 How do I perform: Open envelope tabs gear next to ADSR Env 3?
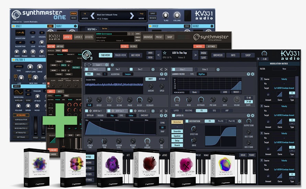click(153, 111)
